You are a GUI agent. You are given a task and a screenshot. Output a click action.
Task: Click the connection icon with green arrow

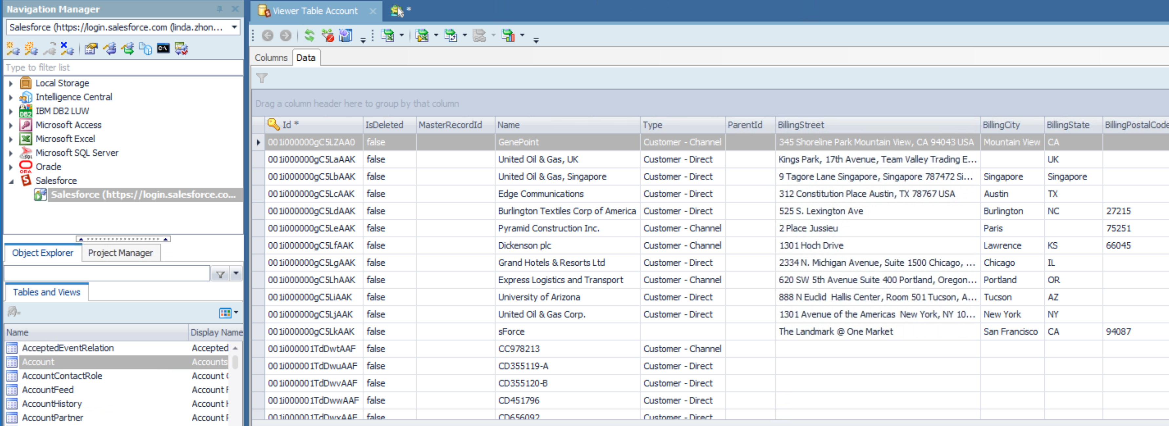pos(128,49)
